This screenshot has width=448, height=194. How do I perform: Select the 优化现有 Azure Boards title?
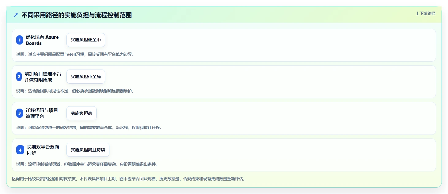42,40
